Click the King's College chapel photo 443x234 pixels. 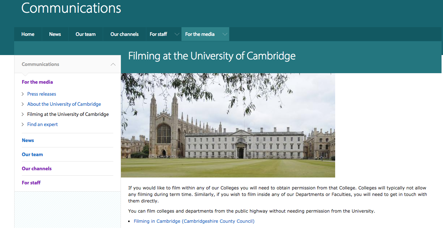pyautogui.click(x=228, y=125)
